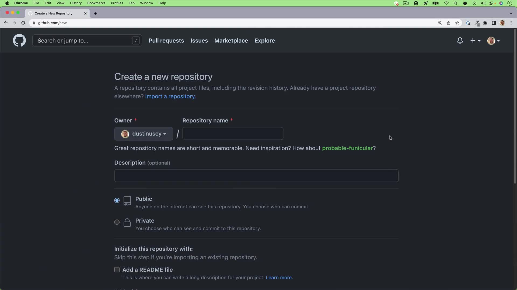Open the Import a repository link
The image size is (517, 290).
pos(170,96)
